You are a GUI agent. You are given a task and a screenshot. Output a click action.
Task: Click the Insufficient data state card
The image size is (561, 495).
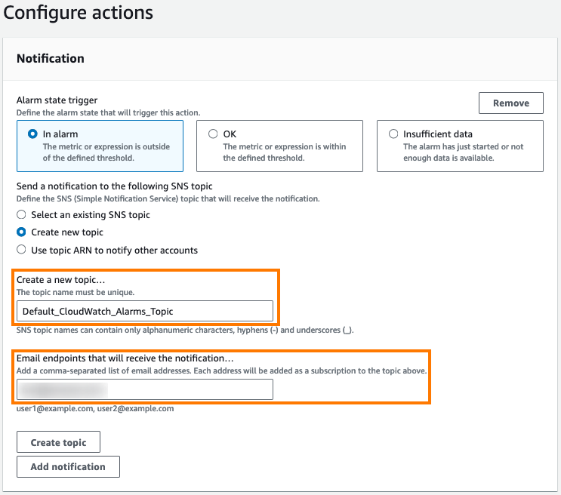460,146
